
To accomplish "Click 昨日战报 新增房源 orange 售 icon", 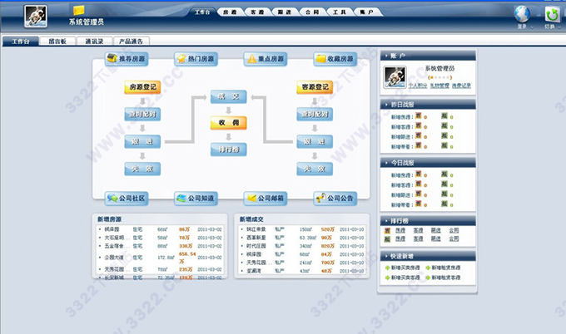I will pyautogui.click(x=419, y=115).
